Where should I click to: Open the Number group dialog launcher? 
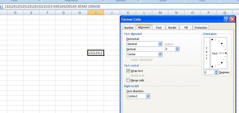tap(138, 1)
